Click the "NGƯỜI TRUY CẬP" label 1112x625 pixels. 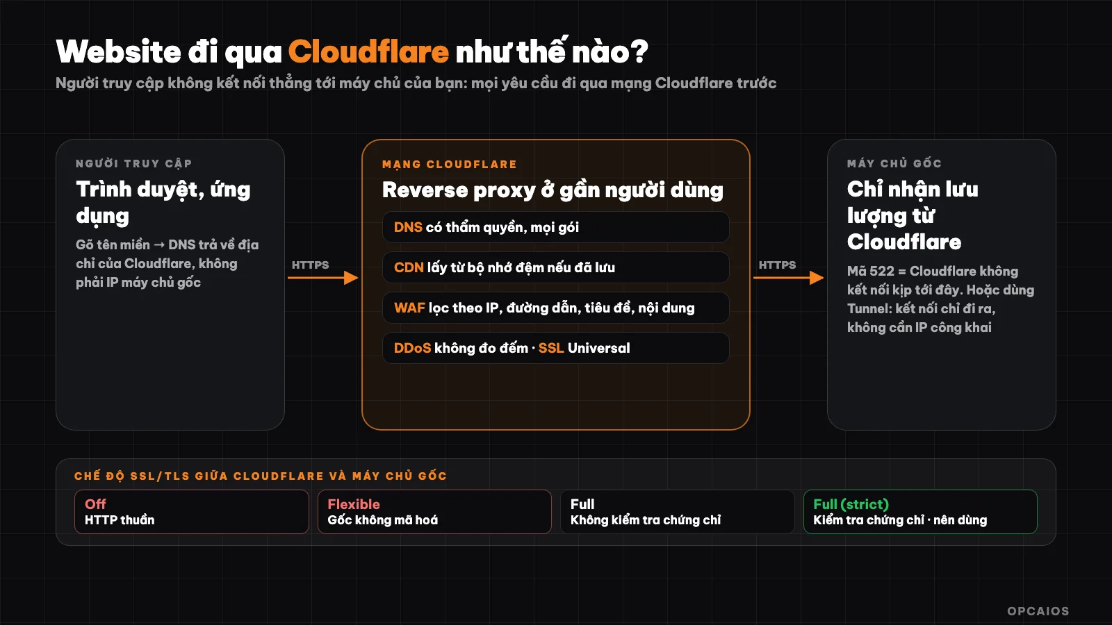click(x=133, y=163)
